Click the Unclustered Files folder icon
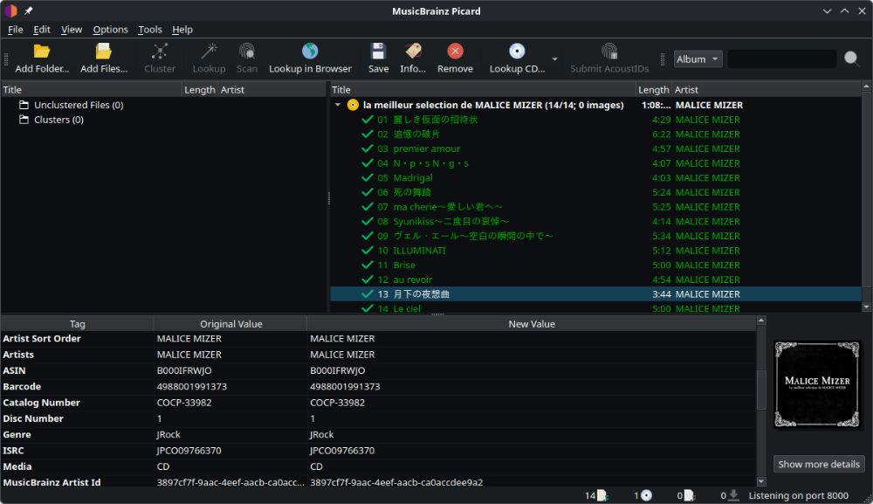The height and width of the screenshot is (504, 873). [24, 105]
